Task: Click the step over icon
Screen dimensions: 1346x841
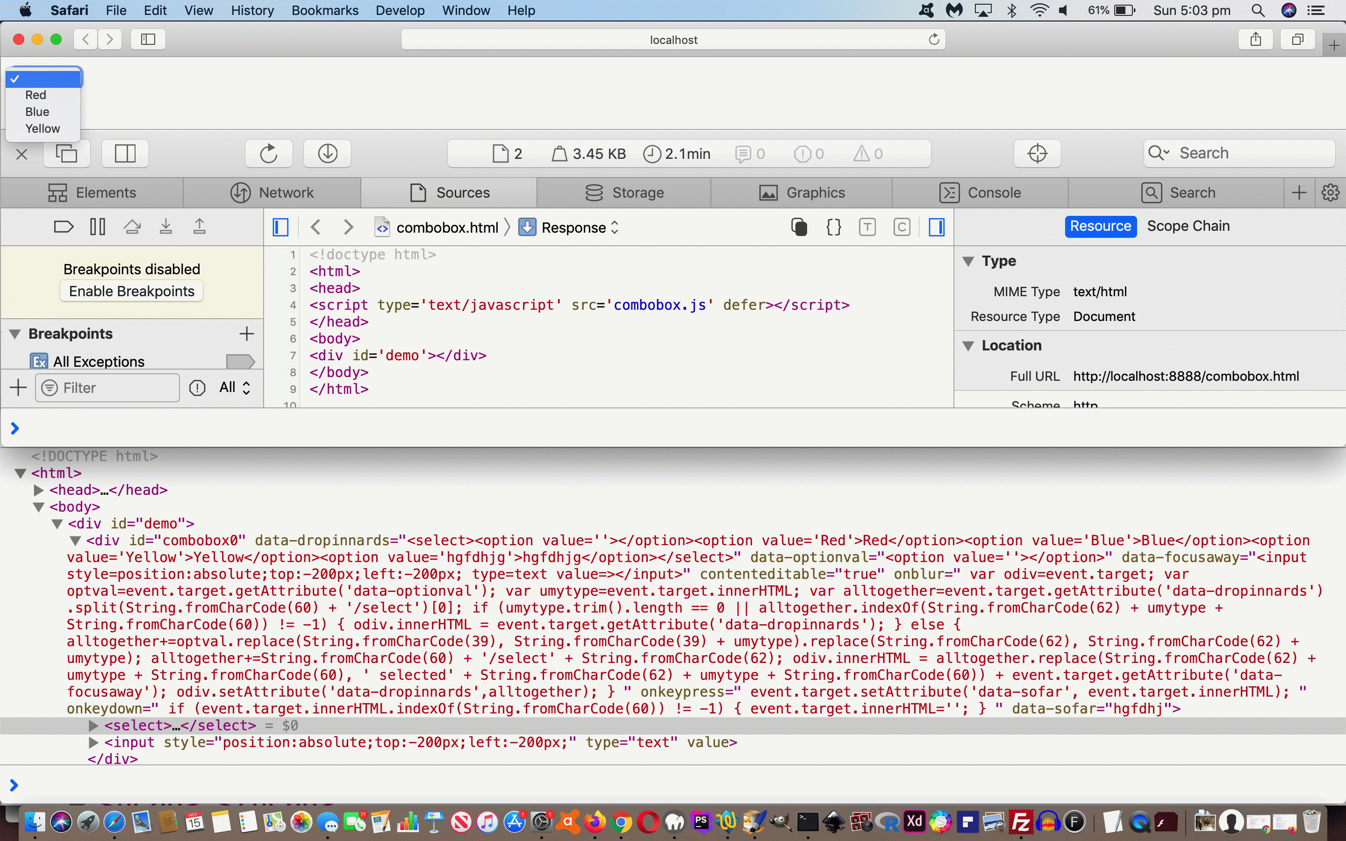Action: click(132, 227)
